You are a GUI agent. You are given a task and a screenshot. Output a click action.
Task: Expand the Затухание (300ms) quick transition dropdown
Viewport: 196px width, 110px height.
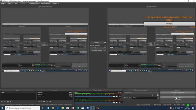click(x=105, y=50)
